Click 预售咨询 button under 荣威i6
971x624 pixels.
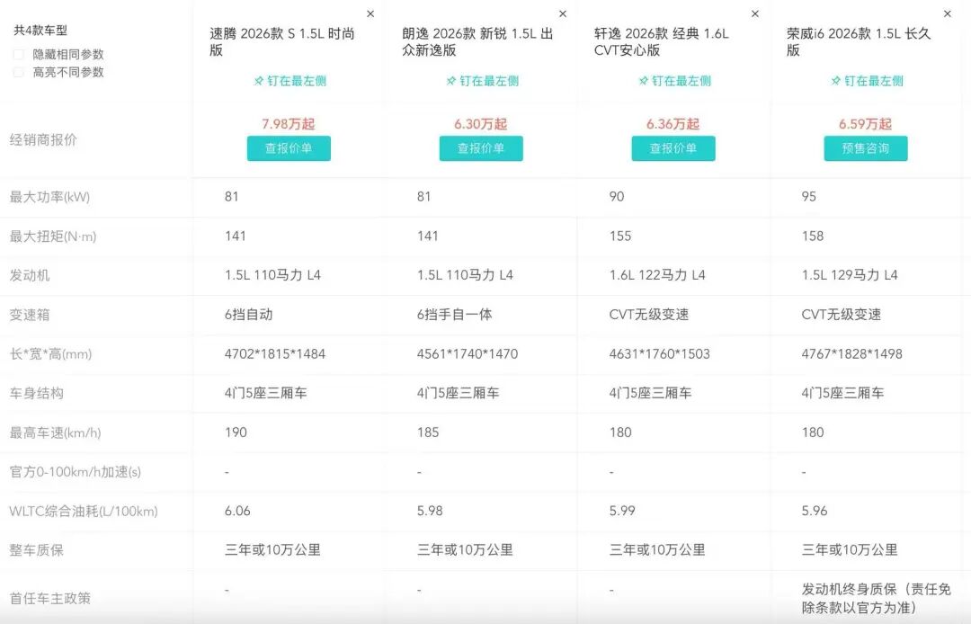pos(865,148)
